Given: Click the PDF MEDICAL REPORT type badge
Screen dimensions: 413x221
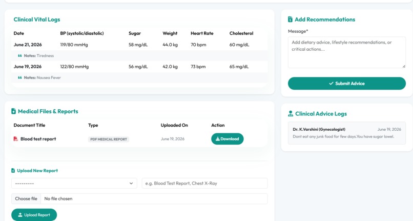Looking at the screenshot, I should coord(109,139).
